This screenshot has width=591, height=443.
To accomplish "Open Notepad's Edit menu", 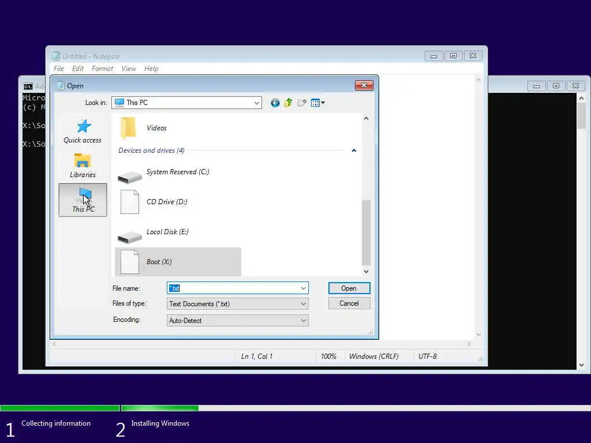I will (78, 69).
